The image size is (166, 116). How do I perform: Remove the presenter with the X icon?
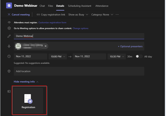45,46
